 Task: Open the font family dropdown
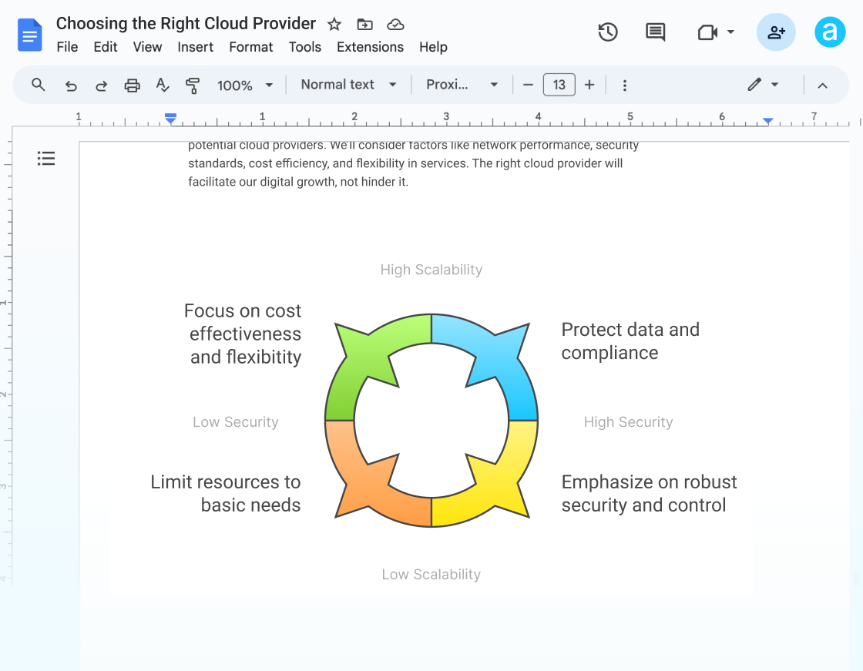[462, 85]
